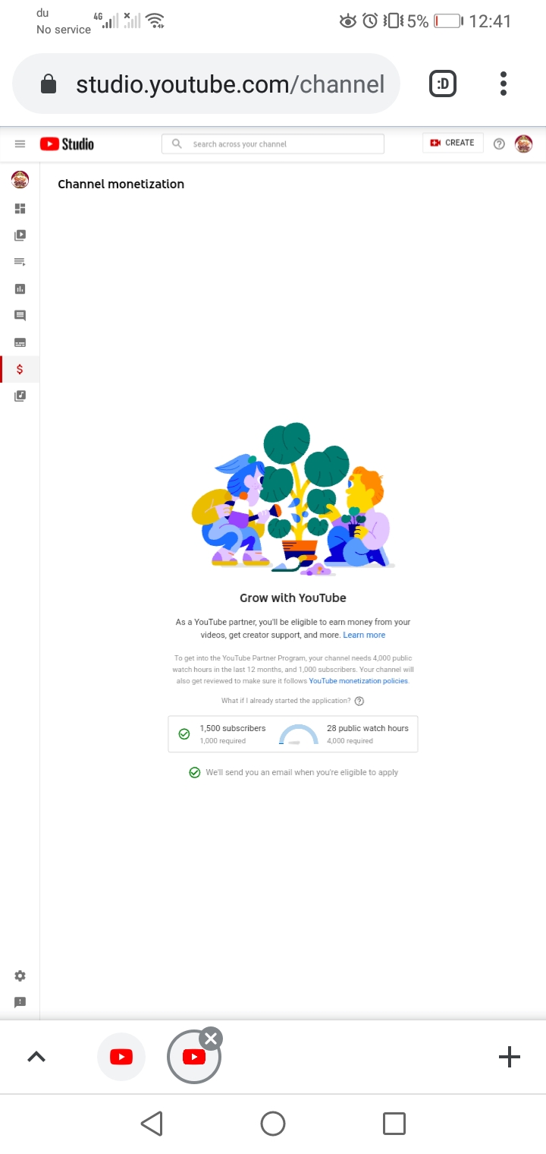Image resolution: width=546 pixels, height=1154 pixels.
Task: Open the Send feedback icon
Action: click(x=20, y=1002)
